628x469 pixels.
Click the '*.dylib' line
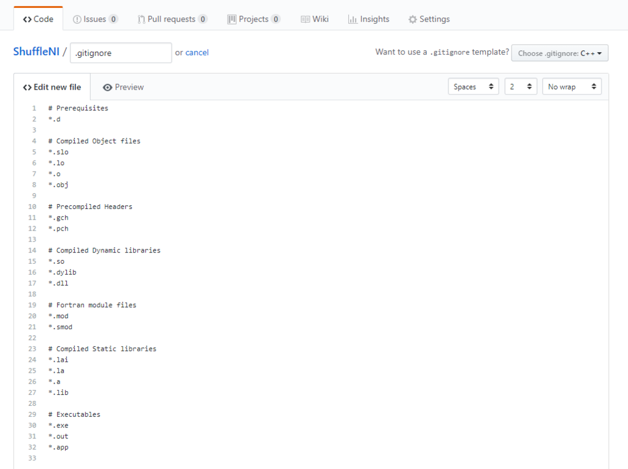tap(63, 272)
